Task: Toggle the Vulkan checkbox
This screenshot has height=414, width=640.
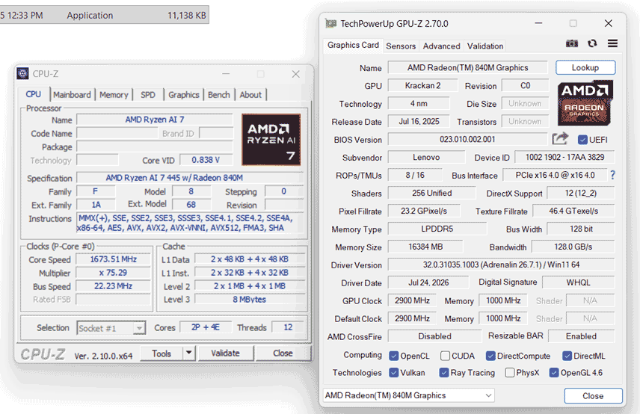Action: 393,373
